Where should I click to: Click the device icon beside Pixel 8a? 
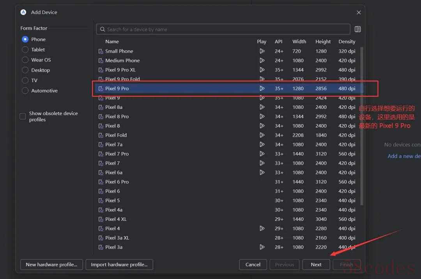tap(101, 107)
